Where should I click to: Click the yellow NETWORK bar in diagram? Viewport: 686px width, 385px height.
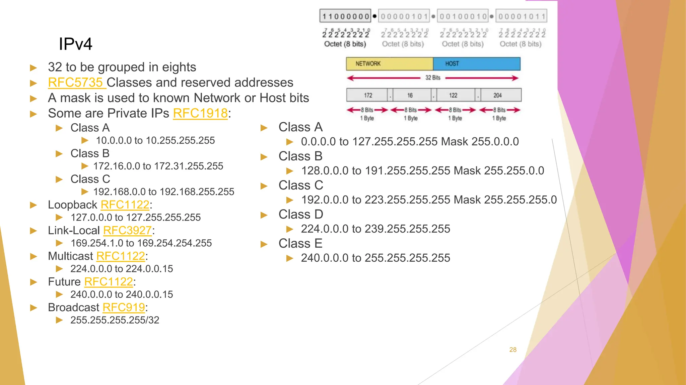[x=389, y=64]
